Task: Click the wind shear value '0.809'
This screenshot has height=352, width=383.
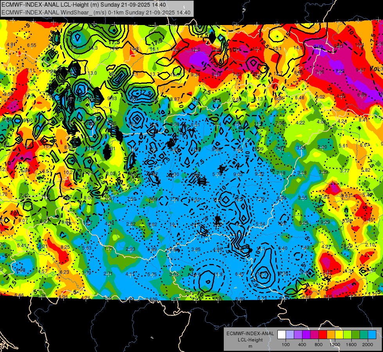Action: click(x=151, y=299)
